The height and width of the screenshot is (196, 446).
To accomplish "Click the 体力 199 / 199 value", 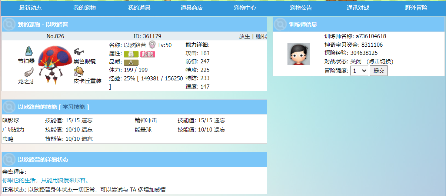I will (x=135, y=70).
